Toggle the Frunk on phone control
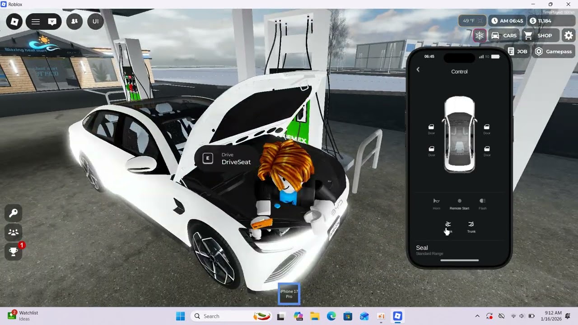Screen dimensions: 578x325 448,227
